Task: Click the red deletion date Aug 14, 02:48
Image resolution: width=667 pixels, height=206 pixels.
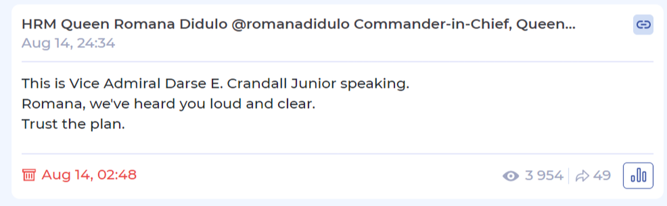Action: click(89, 175)
